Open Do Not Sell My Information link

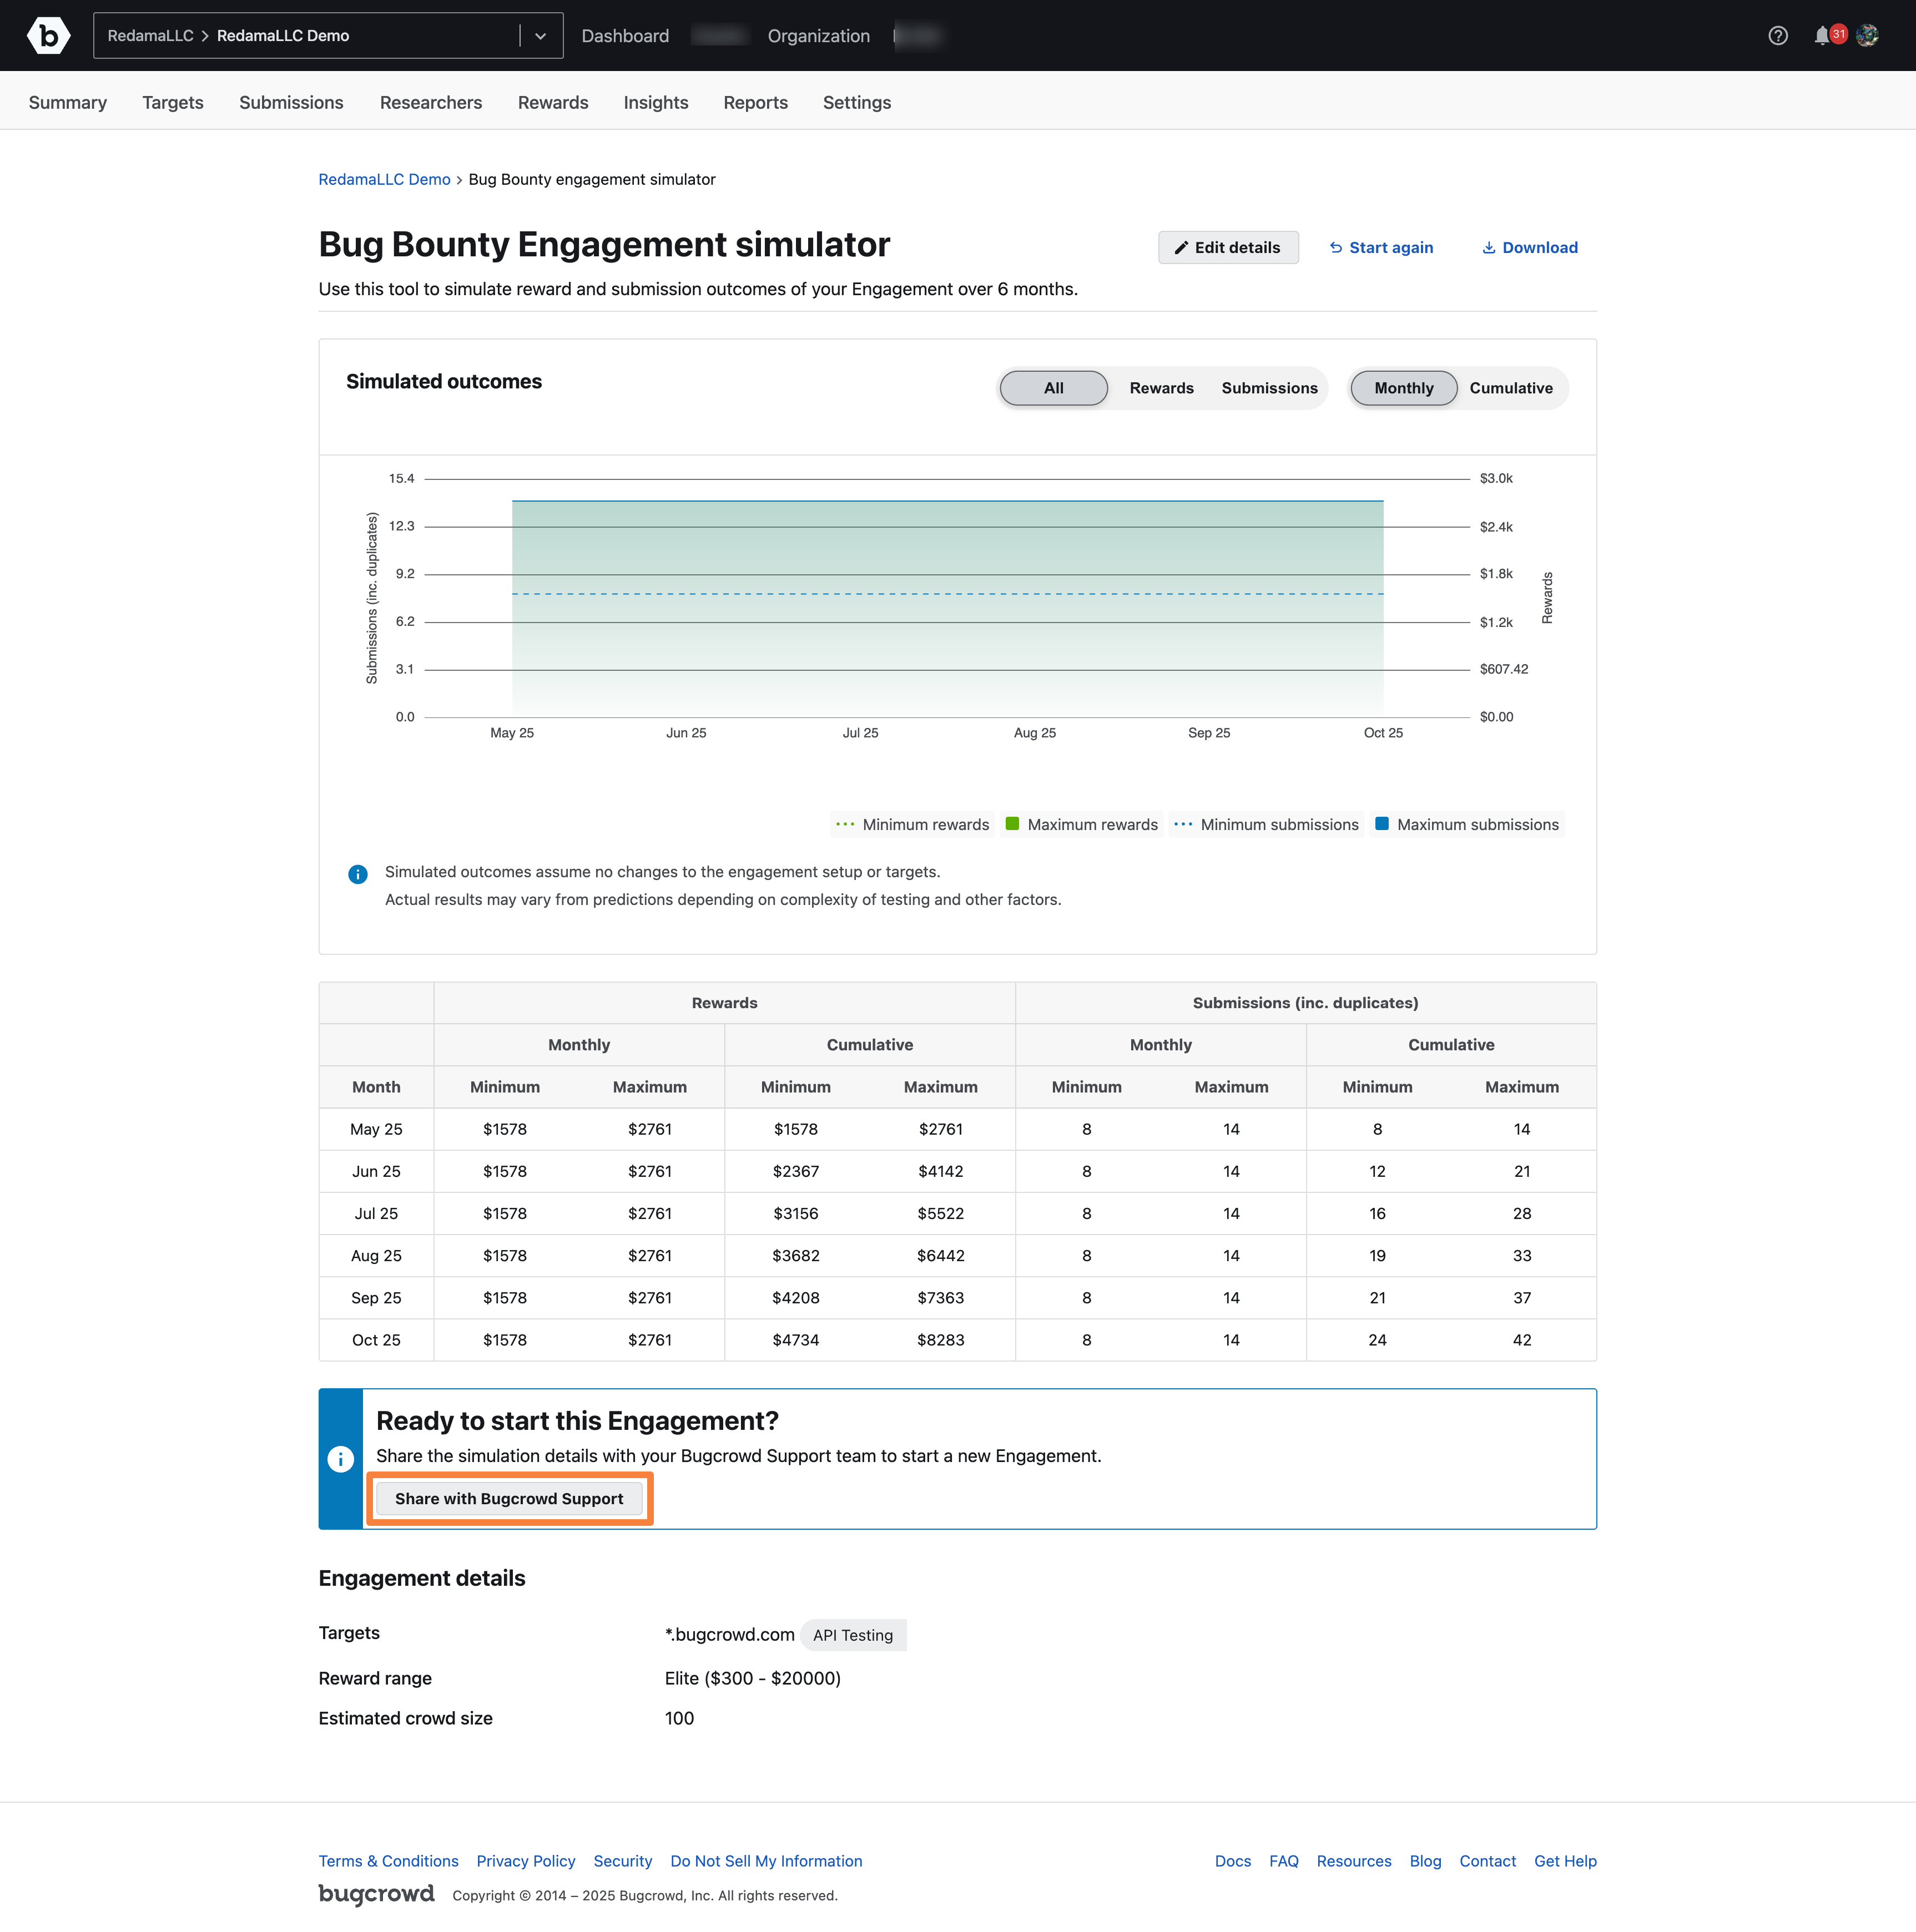click(x=767, y=1862)
